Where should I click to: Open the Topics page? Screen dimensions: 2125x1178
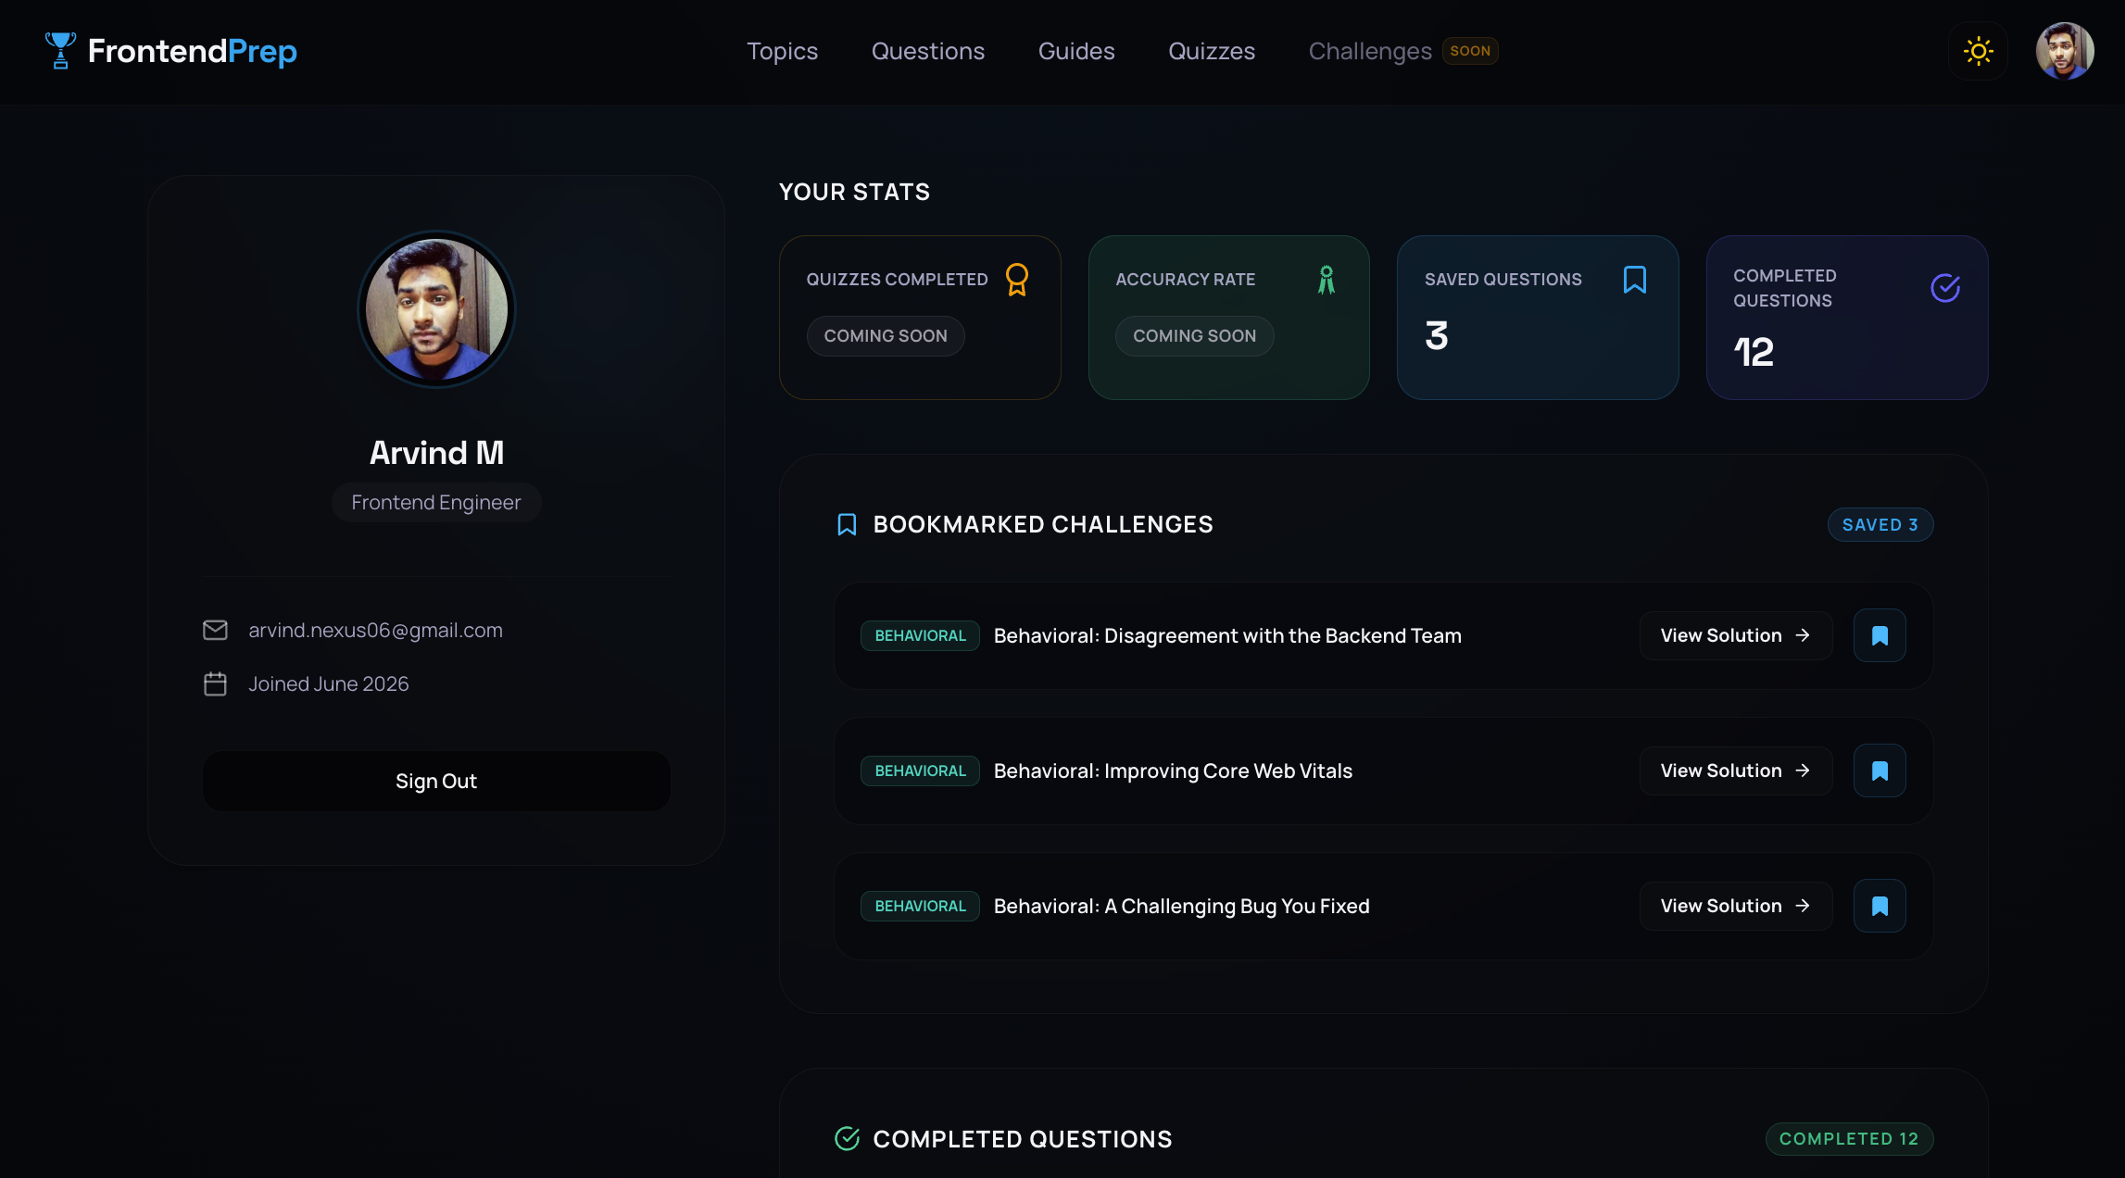(x=782, y=51)
